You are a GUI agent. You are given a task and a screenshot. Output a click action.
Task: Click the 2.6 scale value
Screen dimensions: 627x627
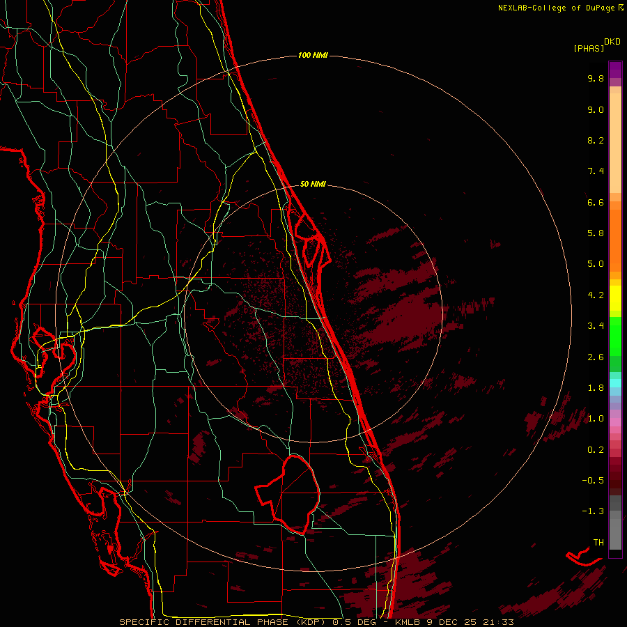(596, 357)
